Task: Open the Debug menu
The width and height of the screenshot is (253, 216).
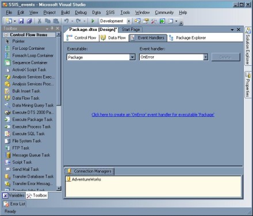Action: coord(81,13)
